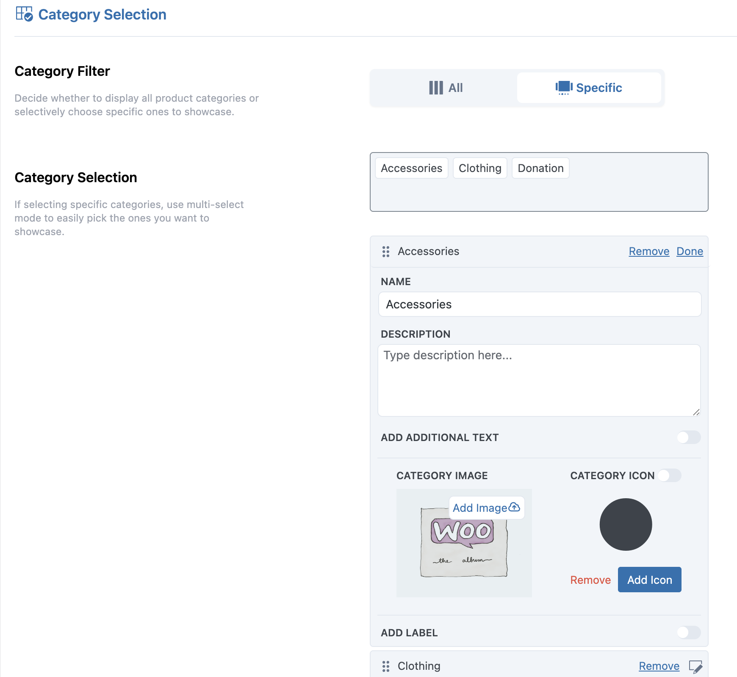Switch category filter to All
Viewport: 737px width, 677px height.
click(446, 88)
